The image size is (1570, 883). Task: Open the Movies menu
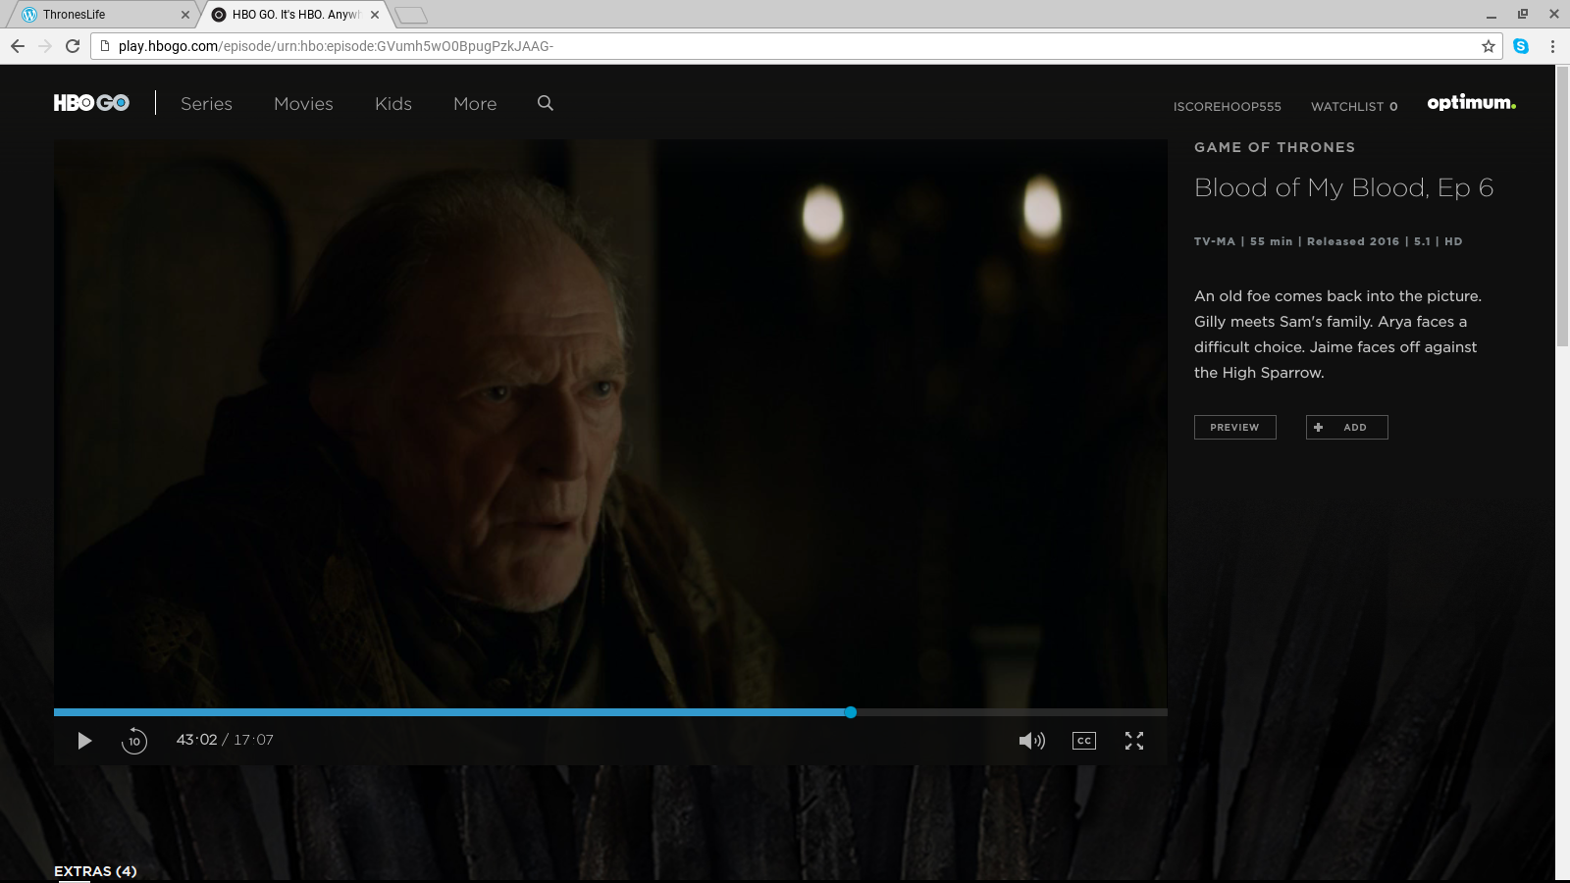tap(303, 104)
